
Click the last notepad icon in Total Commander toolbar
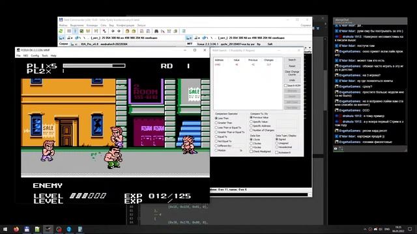(184, 31)
